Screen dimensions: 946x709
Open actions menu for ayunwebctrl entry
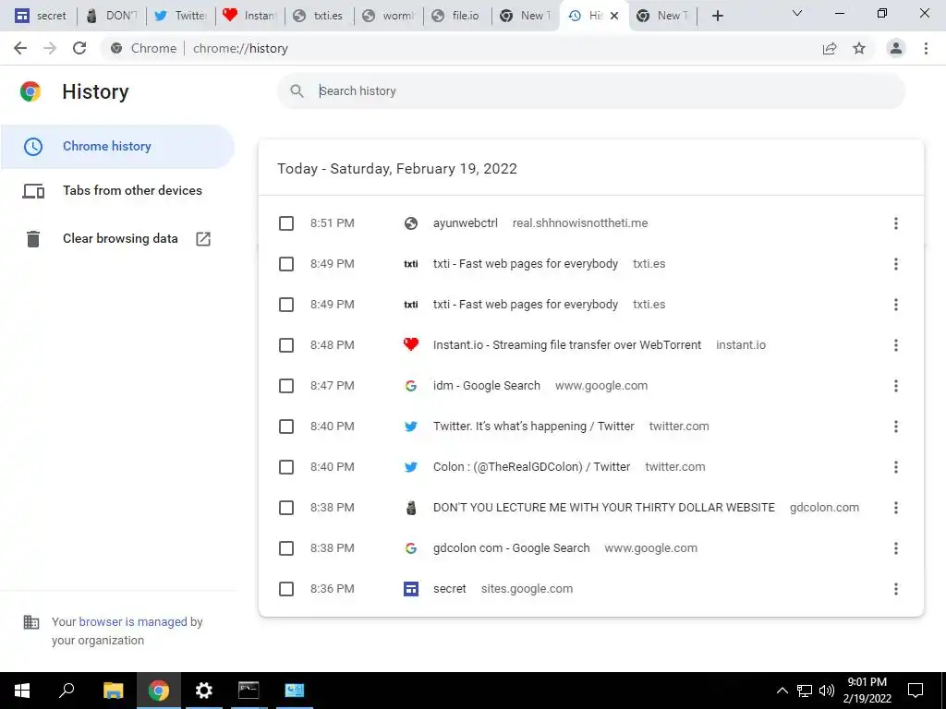point(896,223)
